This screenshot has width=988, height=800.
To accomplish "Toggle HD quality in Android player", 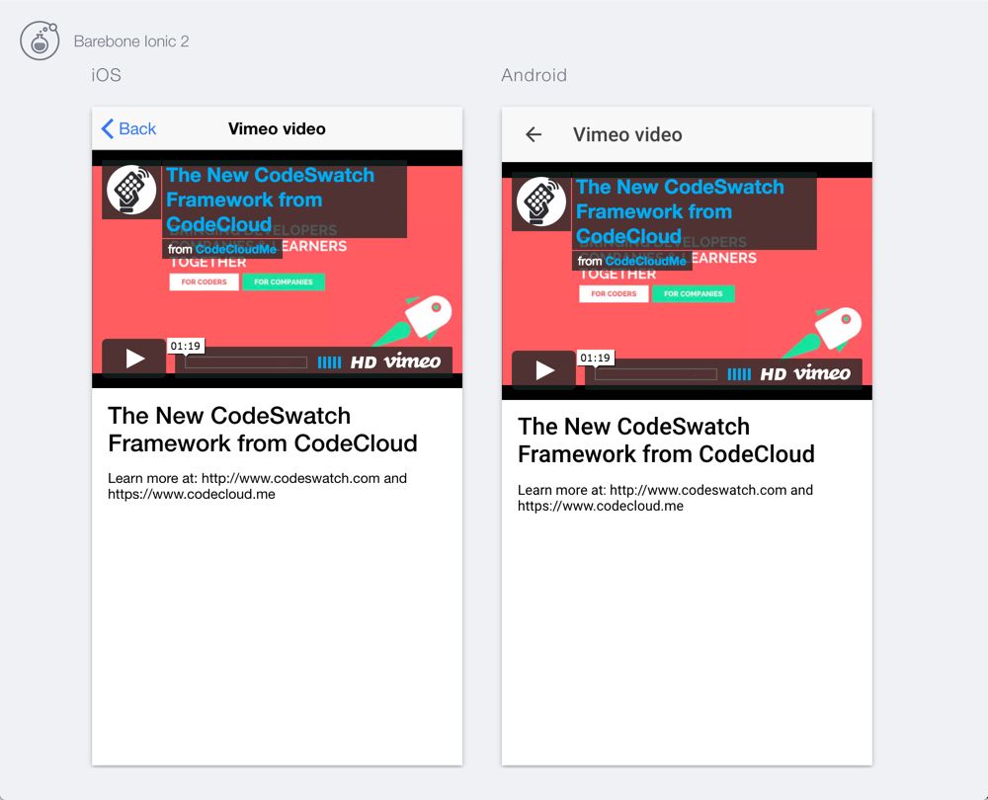I will (x=773, y=374).
